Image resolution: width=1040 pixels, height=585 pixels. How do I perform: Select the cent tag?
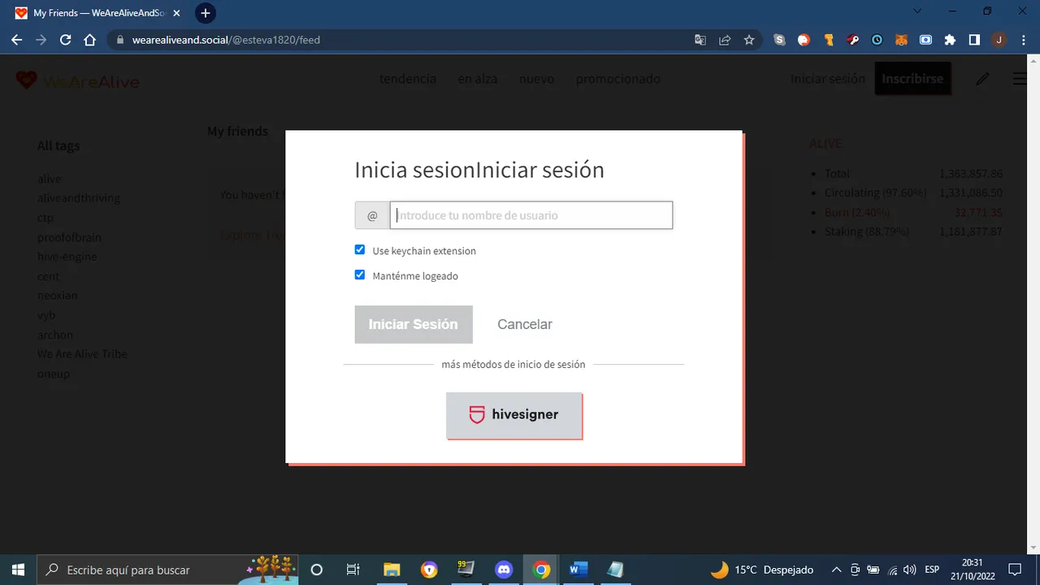(49, 276)
